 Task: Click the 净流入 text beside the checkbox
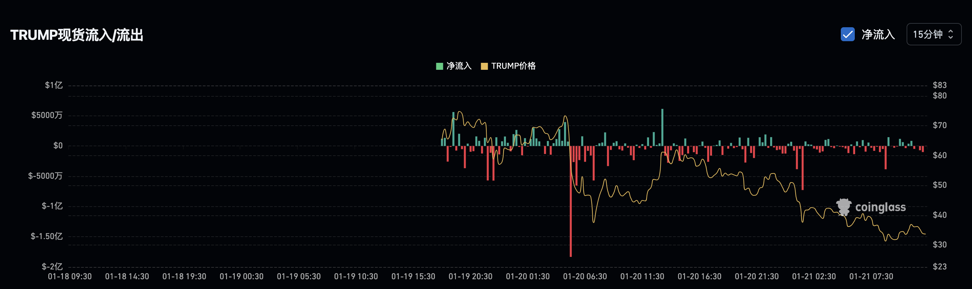[x=878, y=35]
